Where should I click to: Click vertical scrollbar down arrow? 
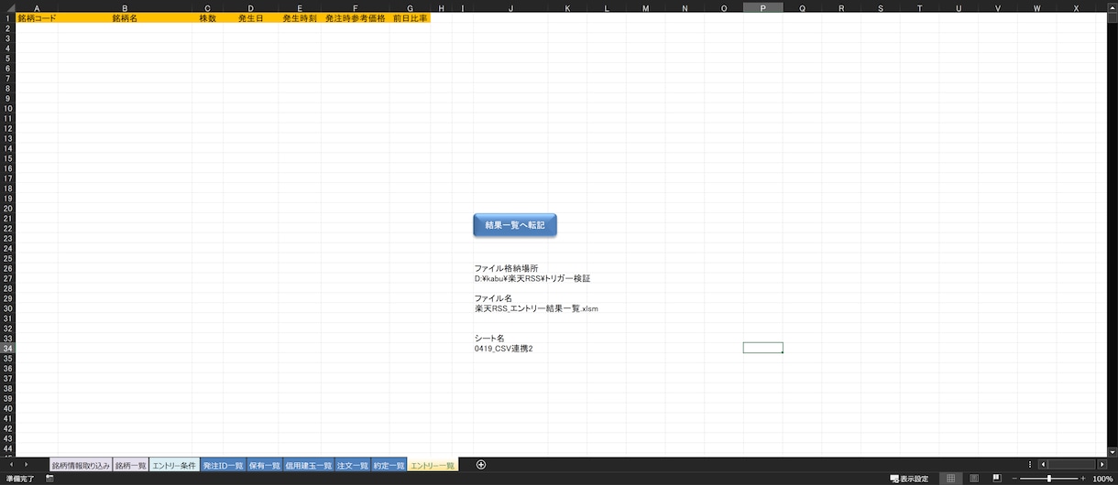click(1113, 451)
